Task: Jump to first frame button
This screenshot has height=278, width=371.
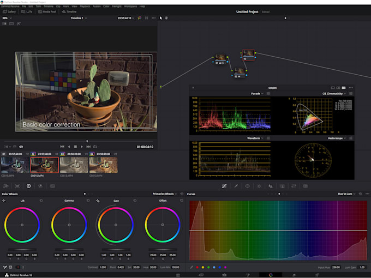Action: pos(62,147)
